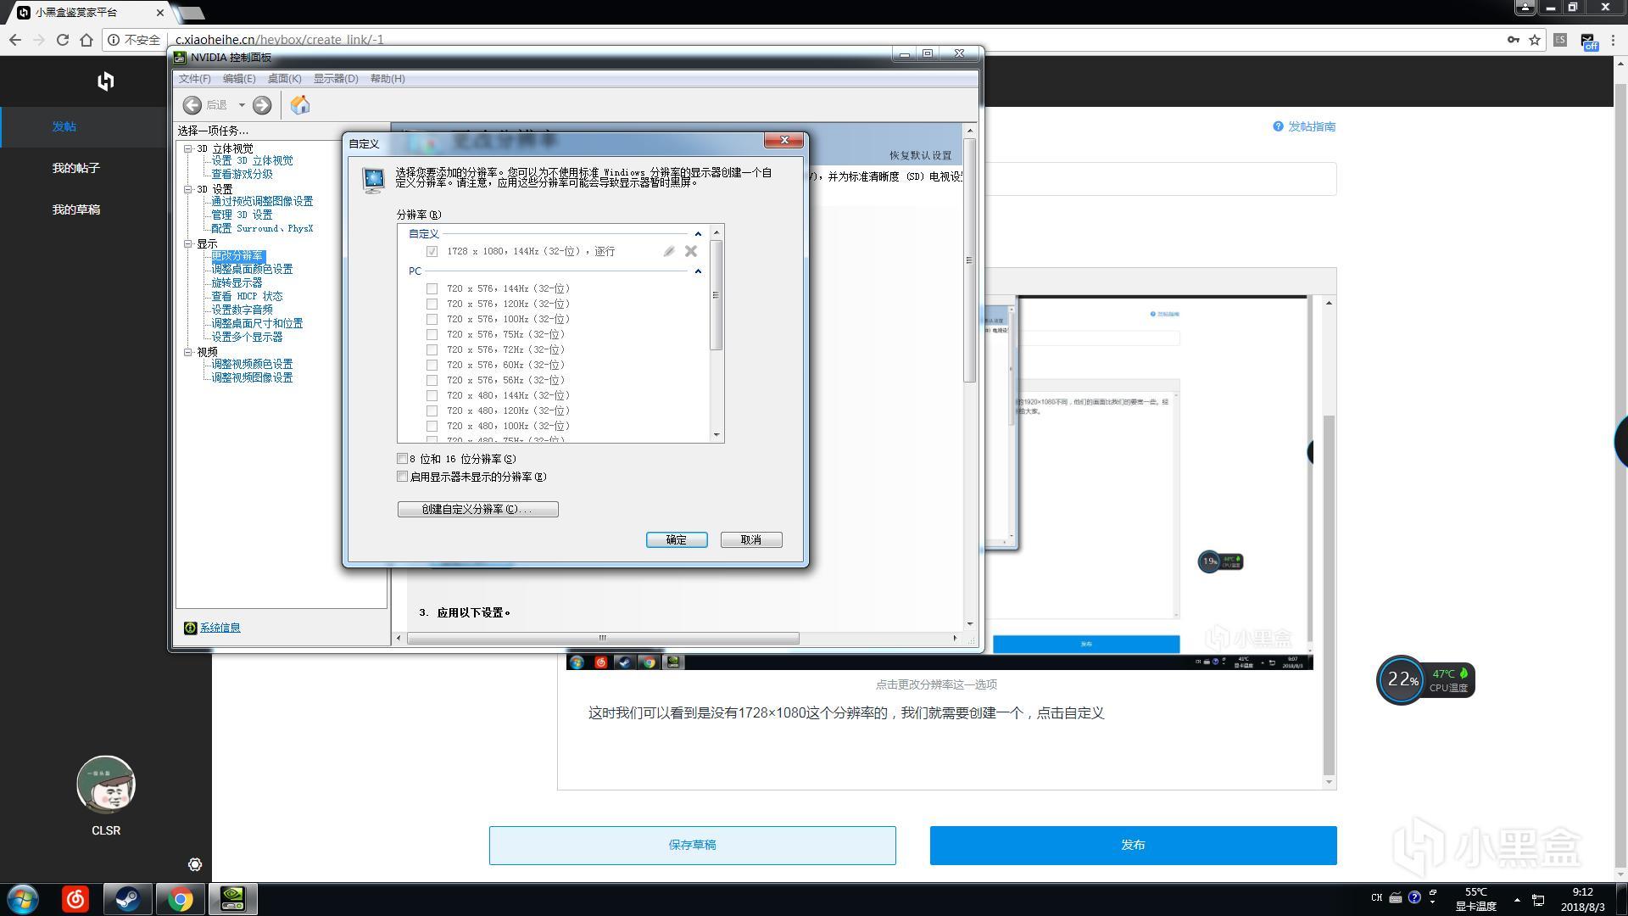
Task: Show hidden tray icons arrow
Action: (1517, 899)
